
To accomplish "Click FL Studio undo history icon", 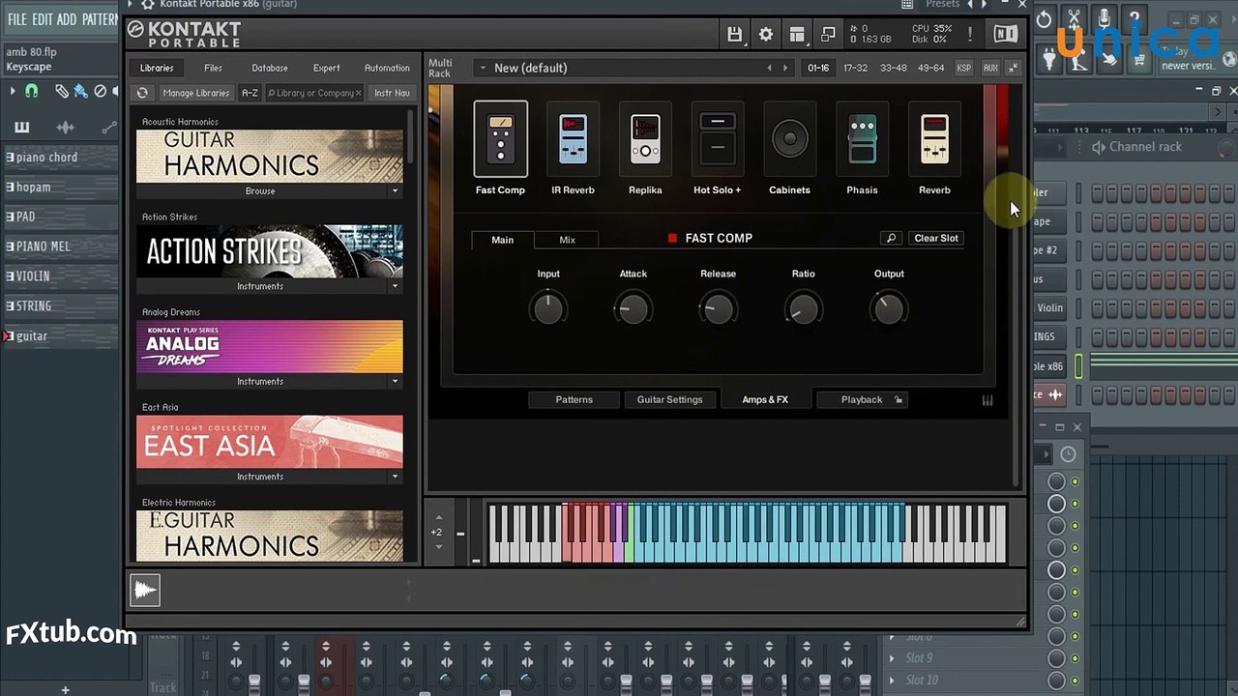I will (1044, 19).
